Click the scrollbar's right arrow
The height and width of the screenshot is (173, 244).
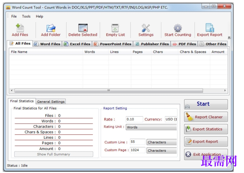pyautogui.click(x=225, y=91)
